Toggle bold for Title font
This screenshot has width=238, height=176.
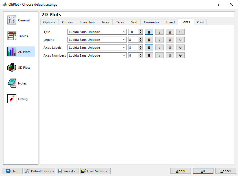(149, 32)
